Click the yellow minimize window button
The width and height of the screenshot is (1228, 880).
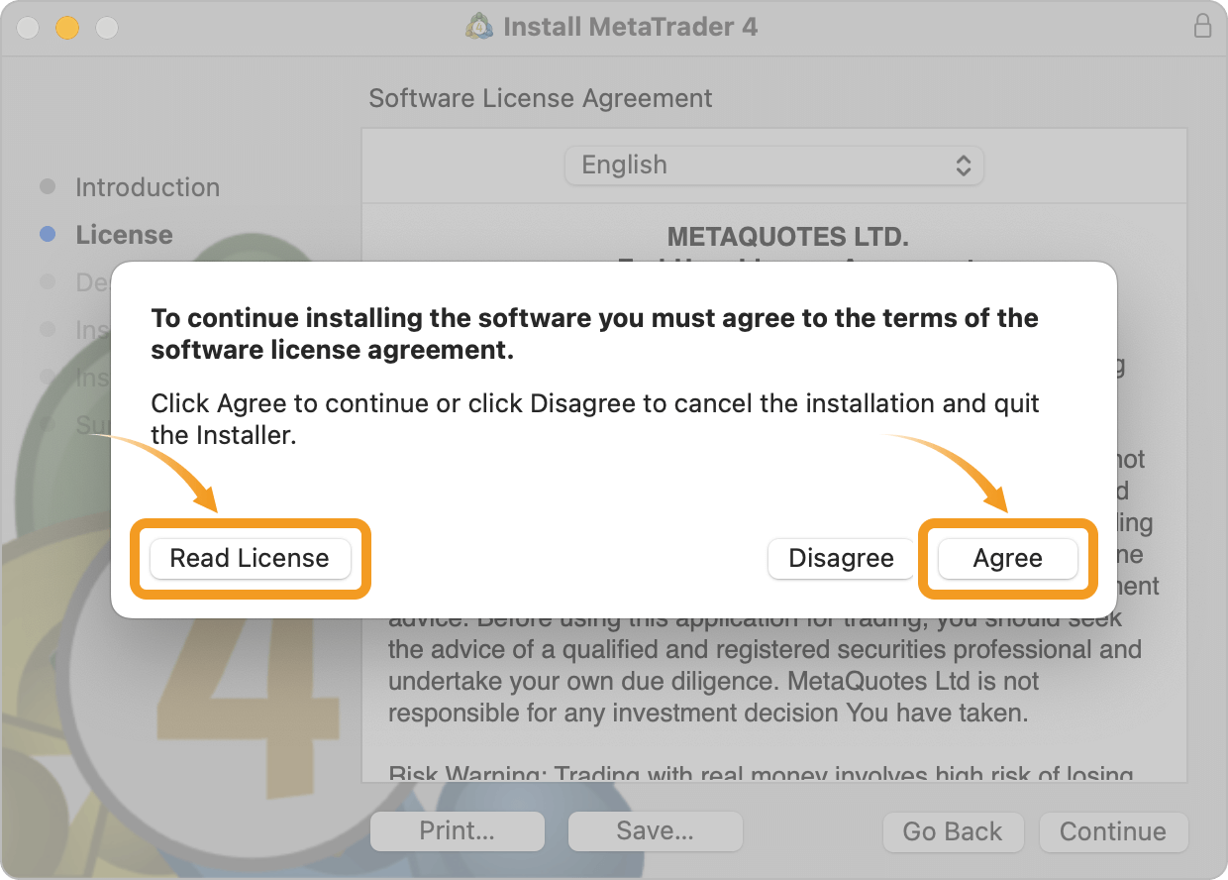[x=66, y=27]
